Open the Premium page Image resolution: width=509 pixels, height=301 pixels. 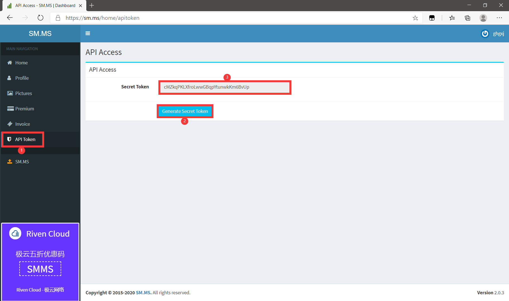click(40, 109)
